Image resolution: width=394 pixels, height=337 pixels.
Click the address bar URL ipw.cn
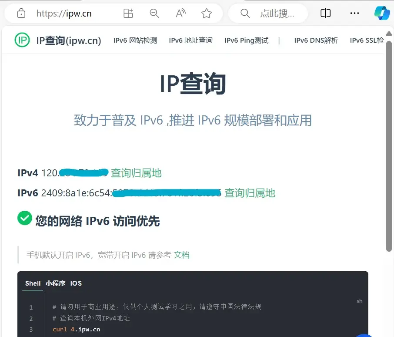coord(64,13)
